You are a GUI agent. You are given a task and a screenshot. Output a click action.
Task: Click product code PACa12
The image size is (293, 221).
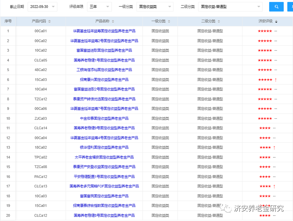point(40,176)
